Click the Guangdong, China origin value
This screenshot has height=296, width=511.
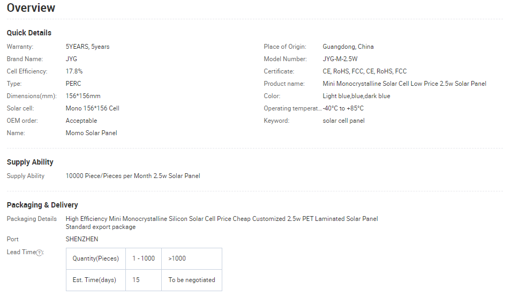[348, 47]
